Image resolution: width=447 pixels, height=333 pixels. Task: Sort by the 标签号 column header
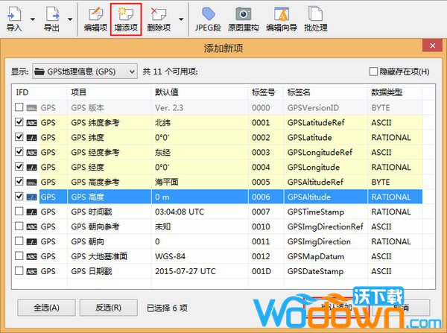pyautogui.click(x=263, y=93)
